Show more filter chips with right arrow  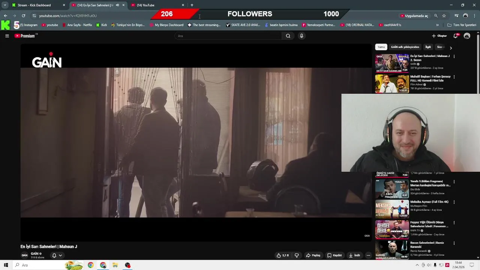[x=451, y=48]
